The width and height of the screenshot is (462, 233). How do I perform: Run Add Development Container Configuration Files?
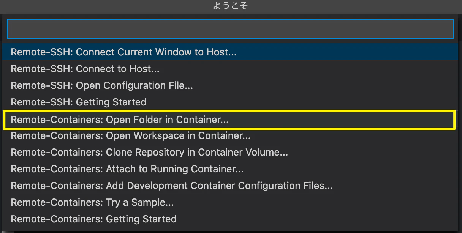point(172,186)
